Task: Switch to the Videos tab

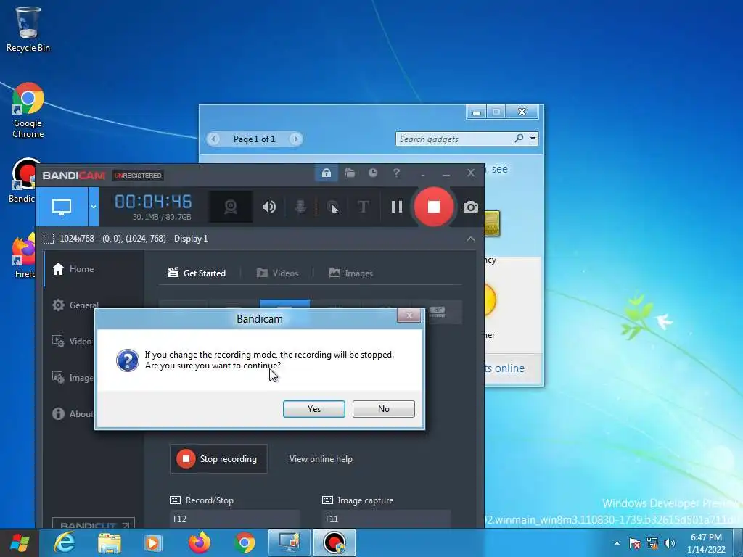Action: click(x=277, y=273)
